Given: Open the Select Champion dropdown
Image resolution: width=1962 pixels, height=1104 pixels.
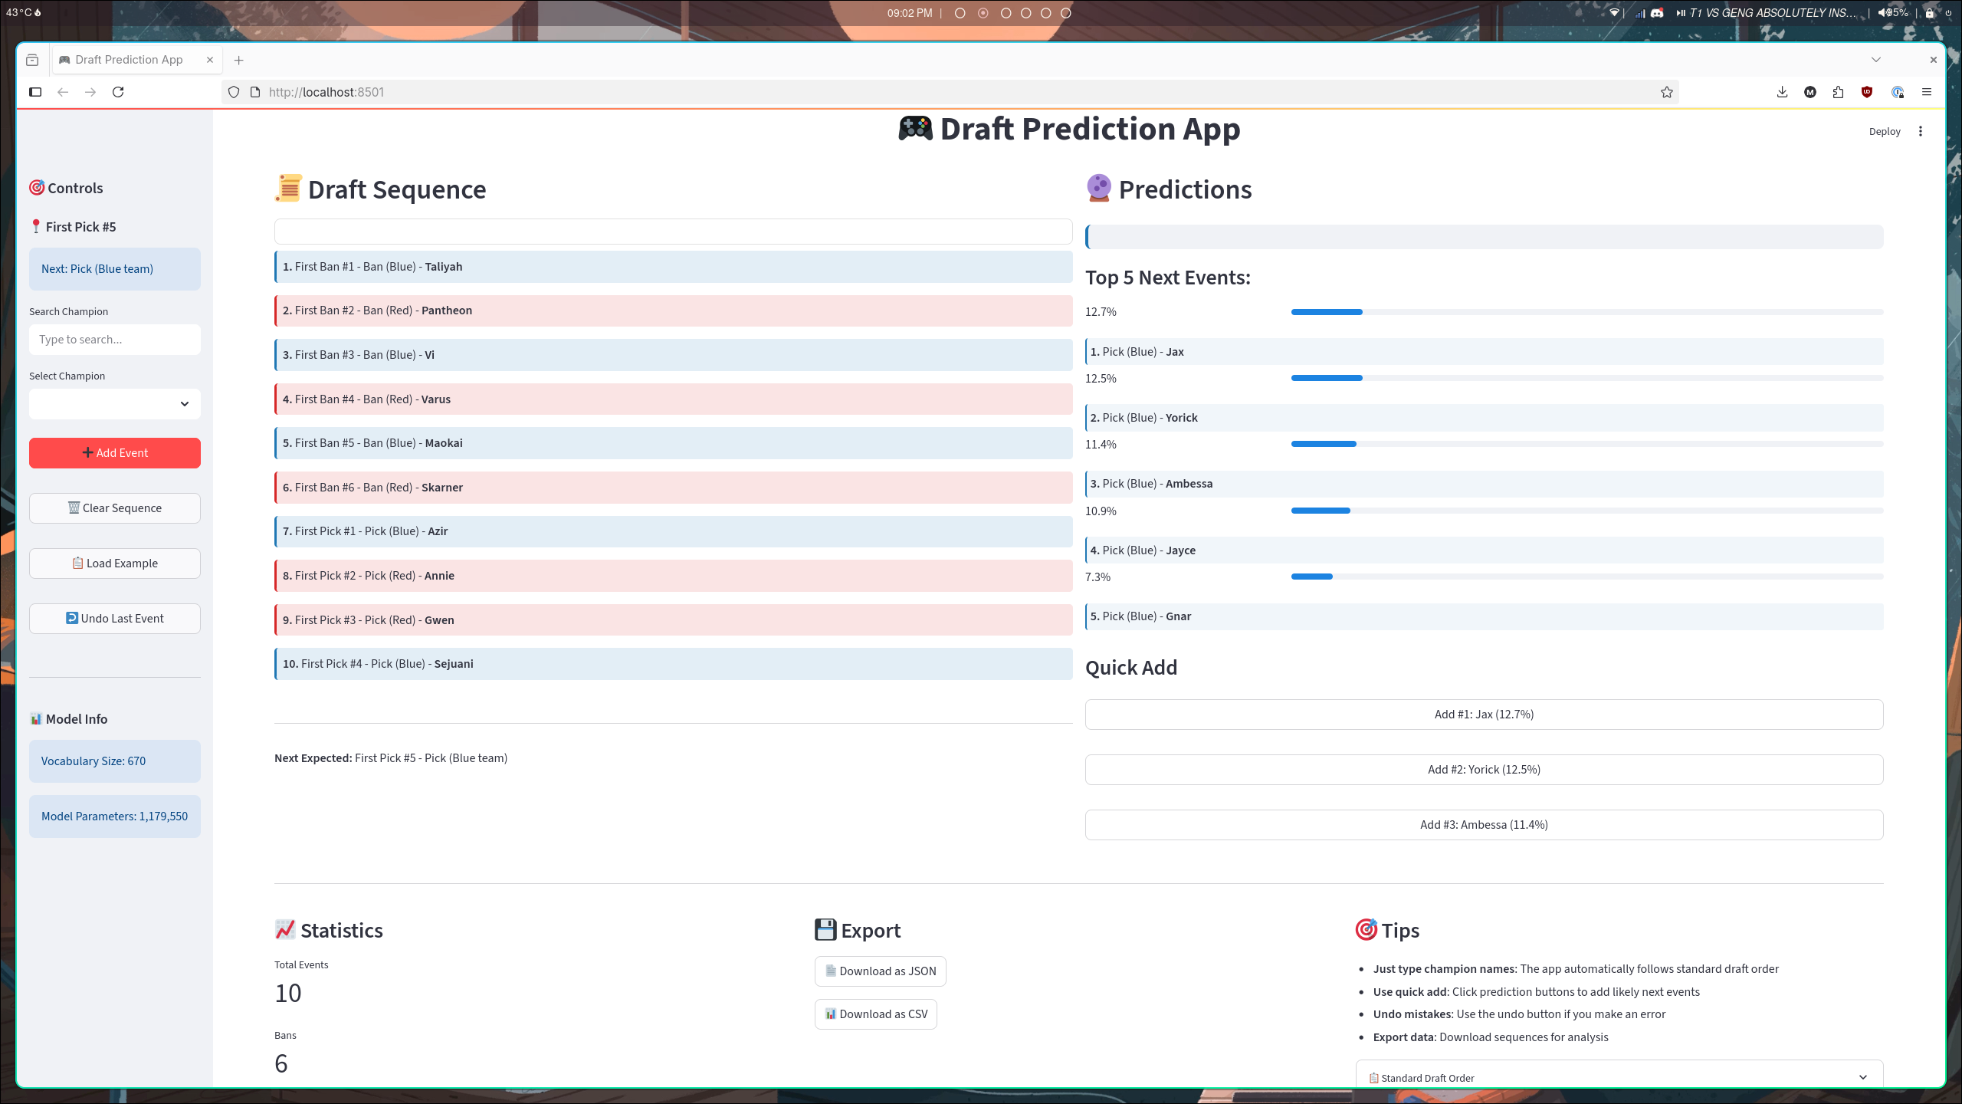Looking at the screenshot, I should click(x=115, y=404).
